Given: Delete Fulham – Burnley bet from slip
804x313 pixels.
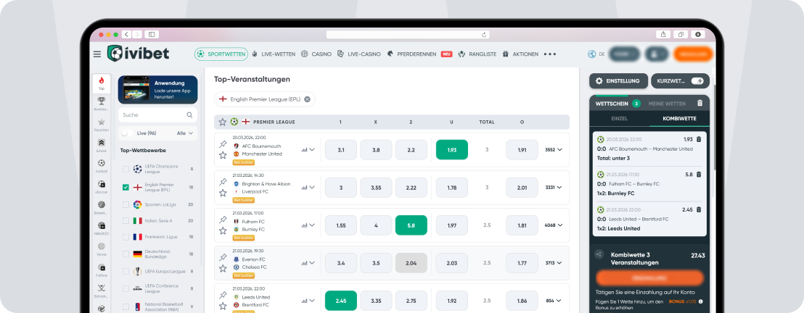Looking at the screenshot, I should pyautogui.click(x=698, y=175).
